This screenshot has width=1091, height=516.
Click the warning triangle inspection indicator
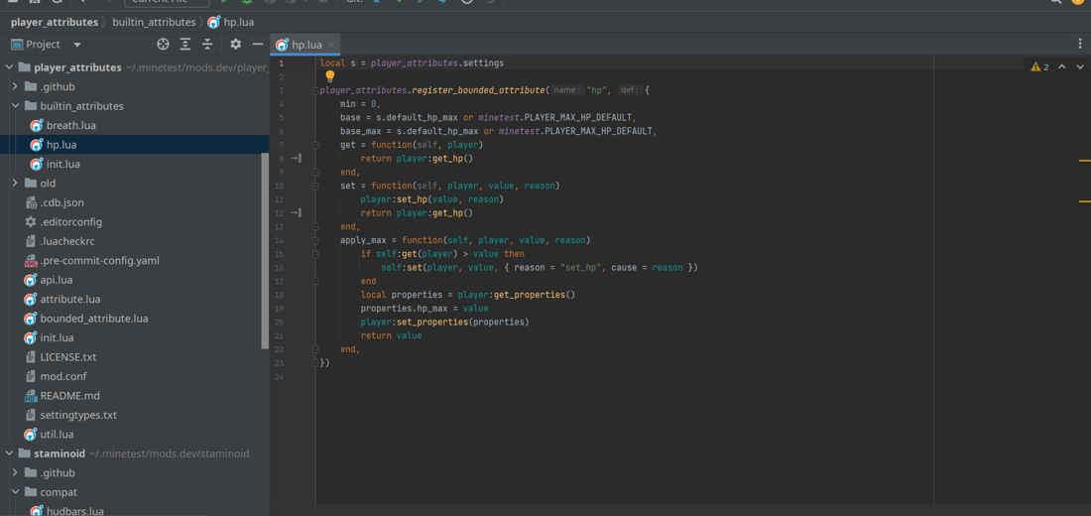(x=1035, y=67)
